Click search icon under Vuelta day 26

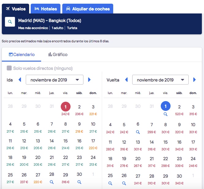(124, 183)
